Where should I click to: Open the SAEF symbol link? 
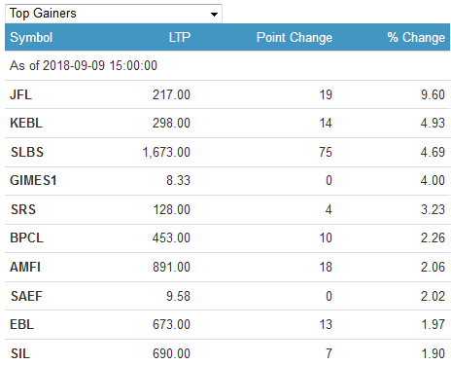(26, 296)
